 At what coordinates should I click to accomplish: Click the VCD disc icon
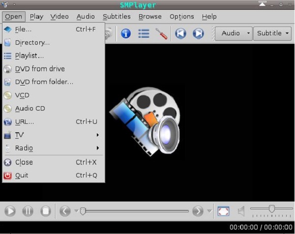[7, 95]
